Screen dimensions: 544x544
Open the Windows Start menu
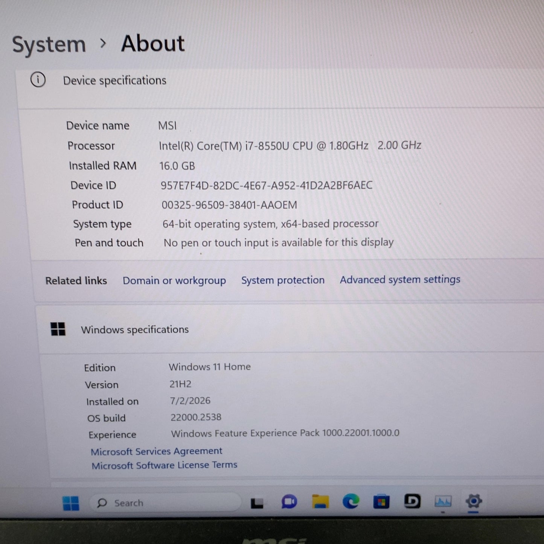(x=71, y=503)
